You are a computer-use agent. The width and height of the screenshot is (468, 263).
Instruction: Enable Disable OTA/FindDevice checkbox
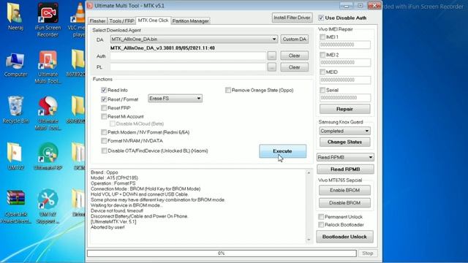point(104,151)
